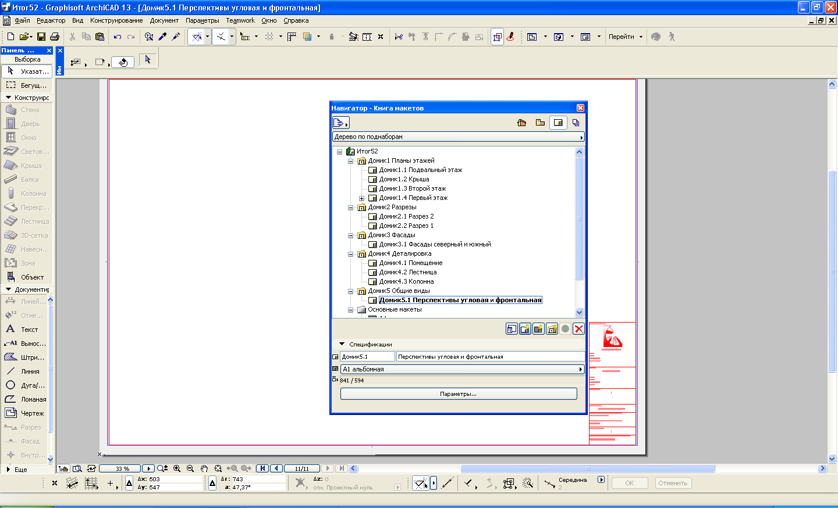Open the Документ menu
Image resolution: width=838 pixels, height=508 pixels.
[x=164, y=20]
